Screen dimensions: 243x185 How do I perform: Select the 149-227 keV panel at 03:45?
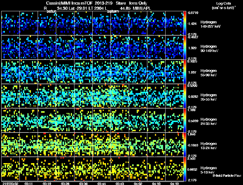[x=101, y=23]
